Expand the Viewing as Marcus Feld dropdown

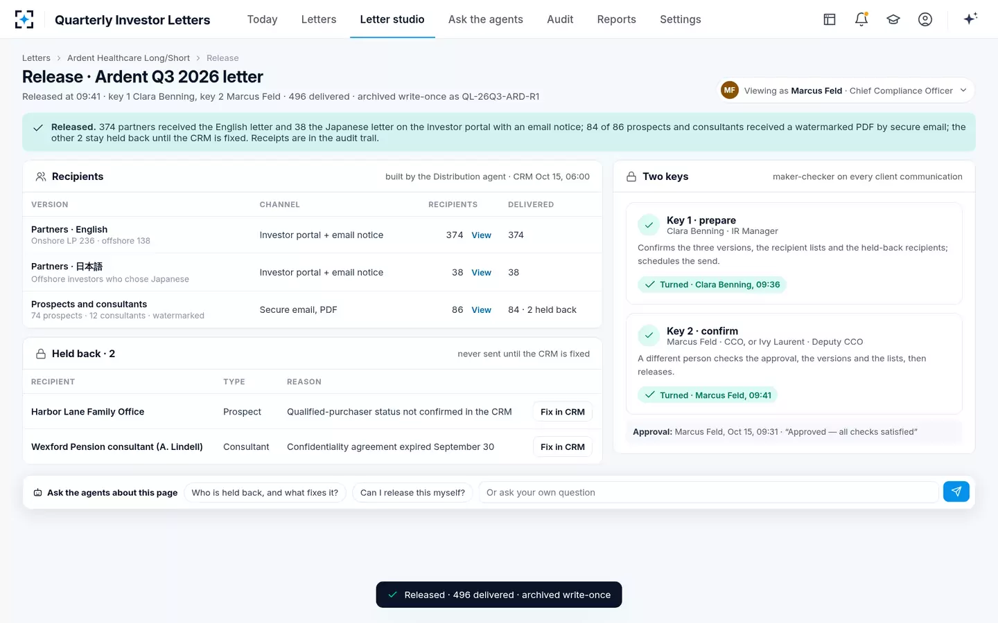pos(846,90)
